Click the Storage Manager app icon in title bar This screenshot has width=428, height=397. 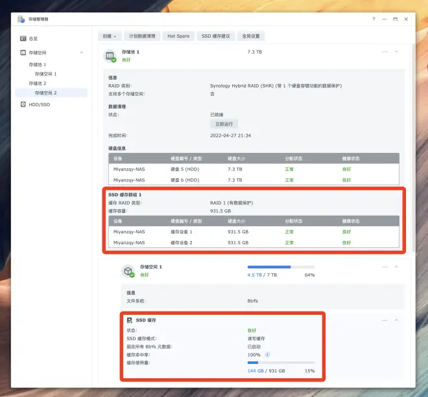point(21,19)
